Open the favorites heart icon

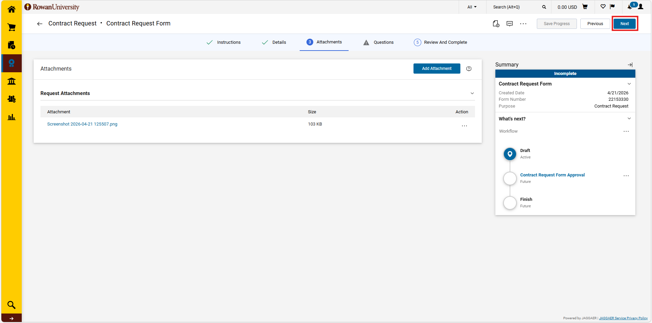coord(603,6)
